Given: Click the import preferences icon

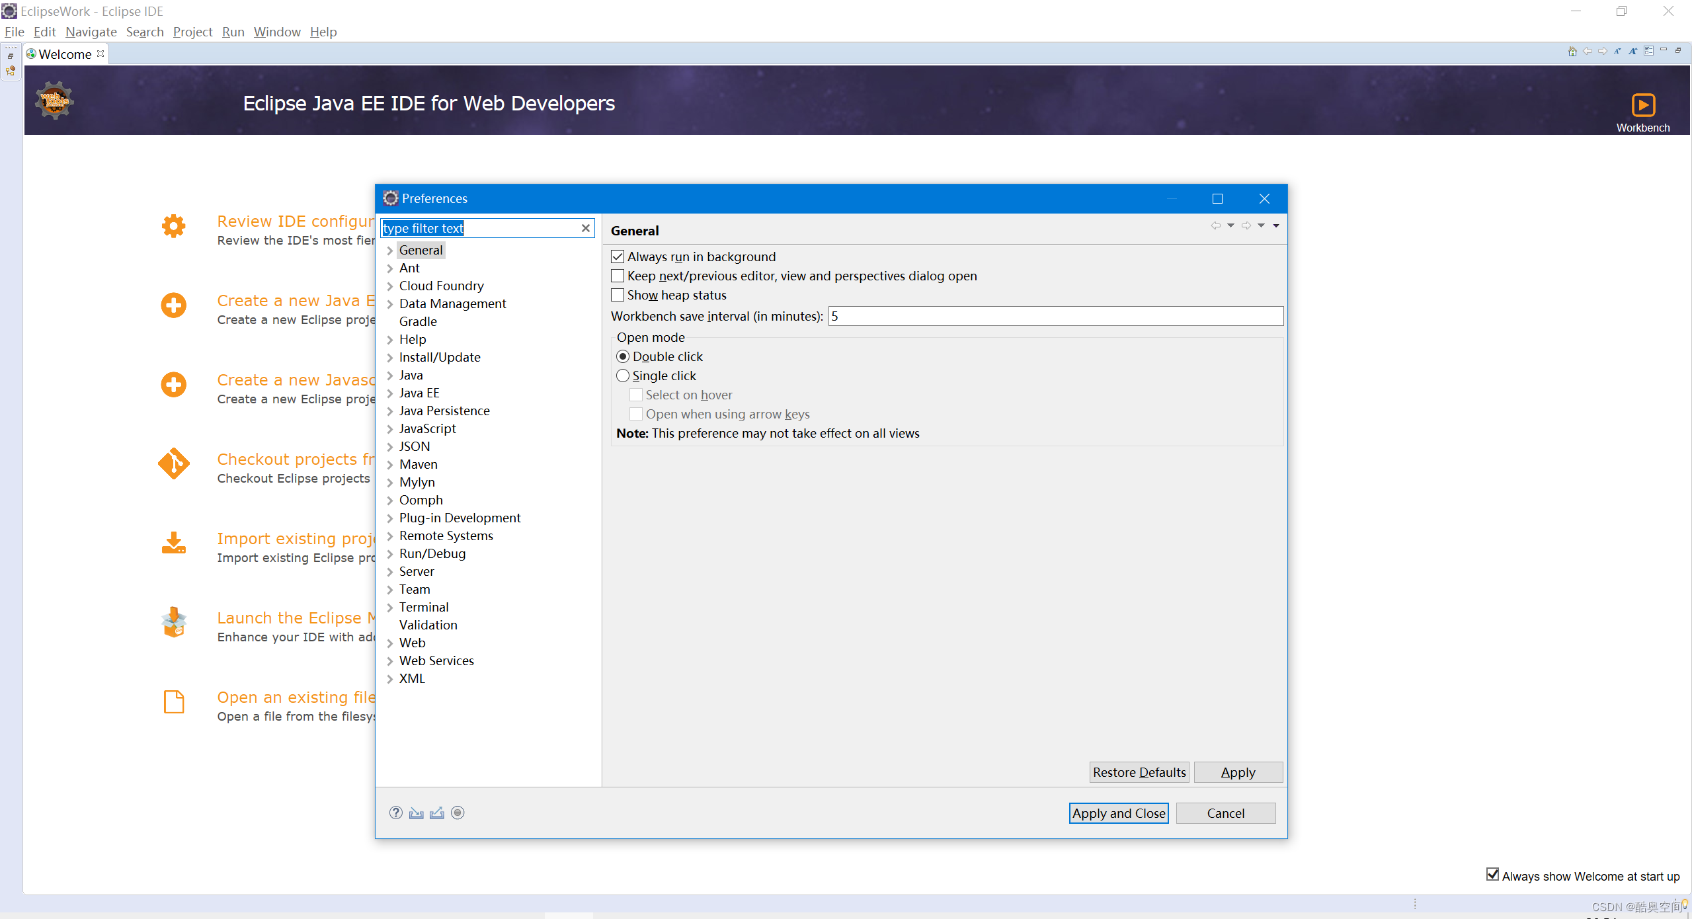Looking at the screenshot, I should point(416,813).
